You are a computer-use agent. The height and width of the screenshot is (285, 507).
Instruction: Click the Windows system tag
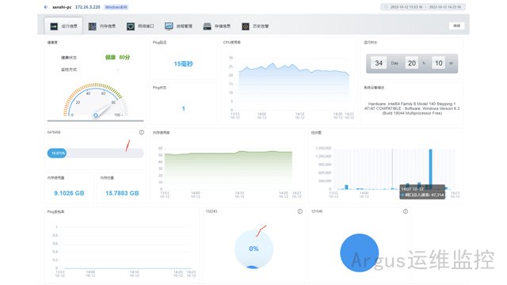pyautogui.click(x=116, y=7)
